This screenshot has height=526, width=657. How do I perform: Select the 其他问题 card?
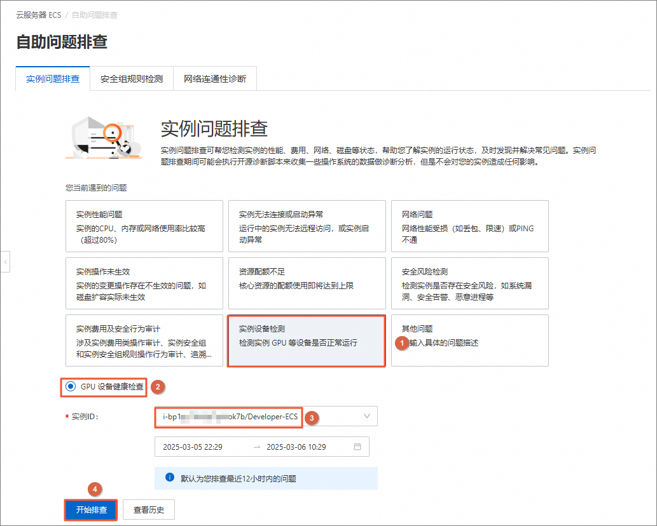(470, 341)
